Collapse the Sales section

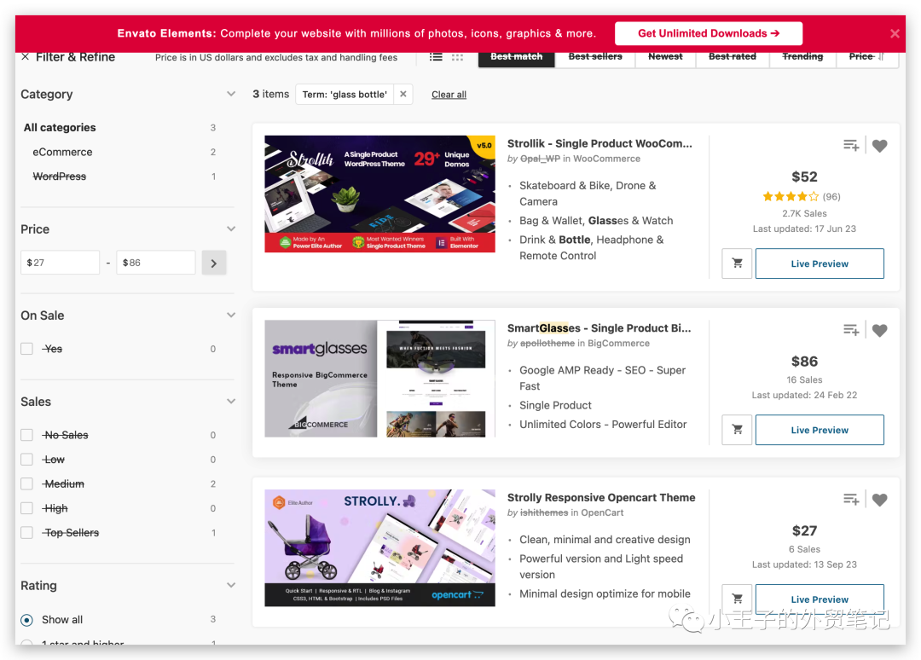point(231,402)
